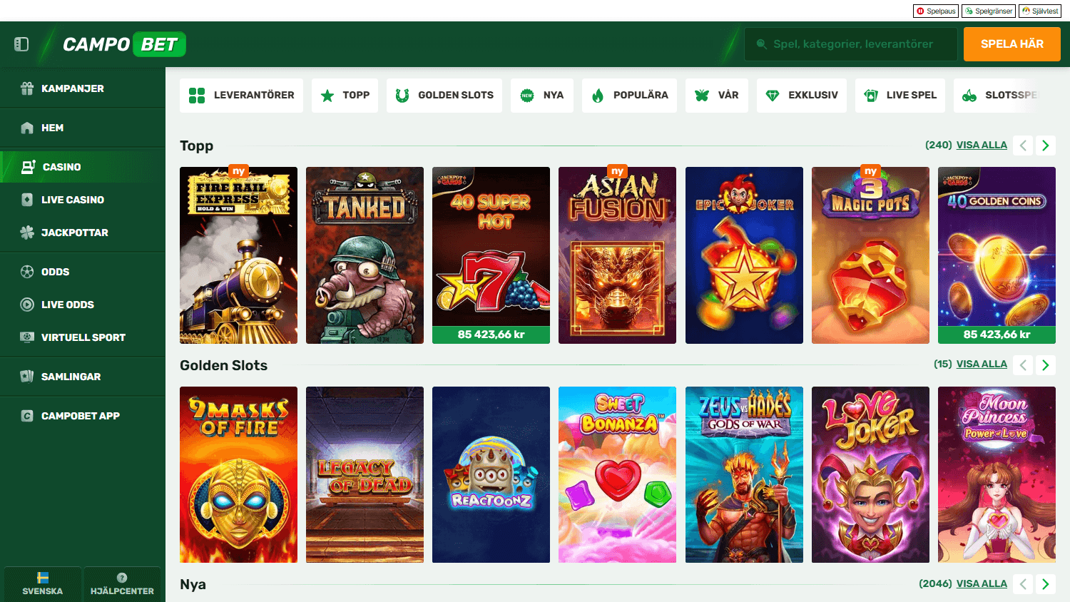Go to next games in Topp row
The width and height of the screenshot is (1070, 602).
(1046, 146)
